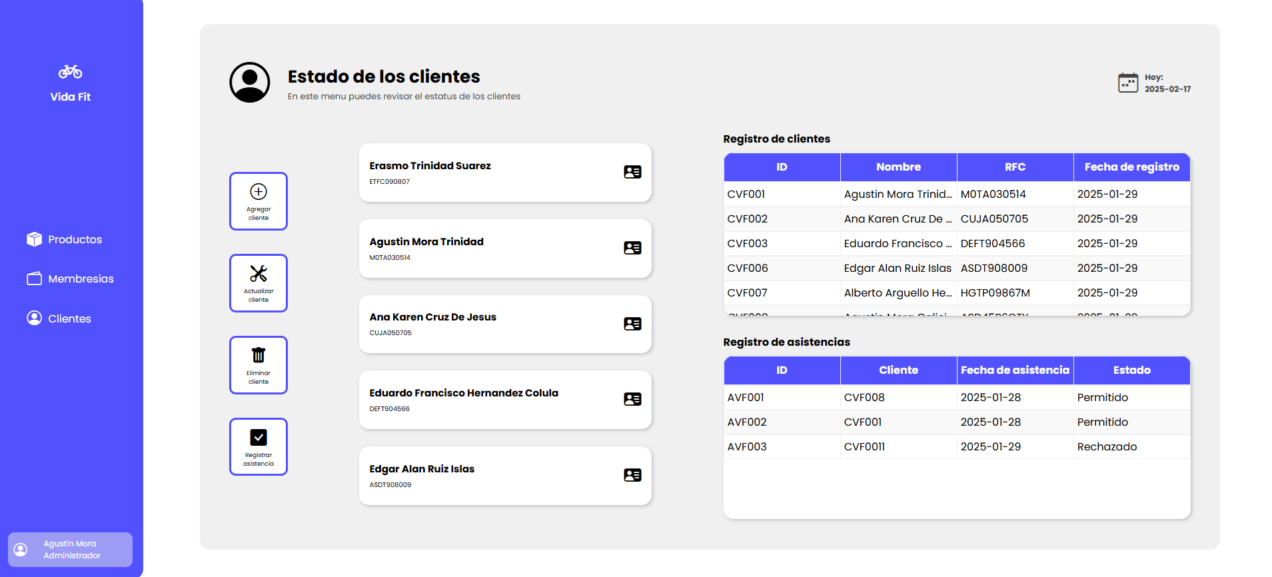Click the CVF0011 cell in asistencias table

(898, 447)
